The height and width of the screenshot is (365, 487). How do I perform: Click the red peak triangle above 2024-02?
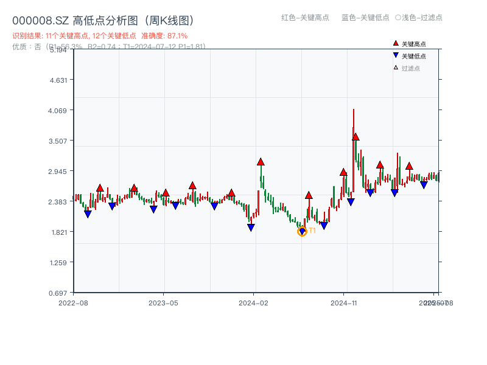click(261, 162)
